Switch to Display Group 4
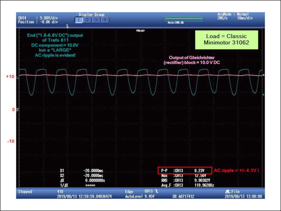 pyautogui.click(x=105, y=20)
